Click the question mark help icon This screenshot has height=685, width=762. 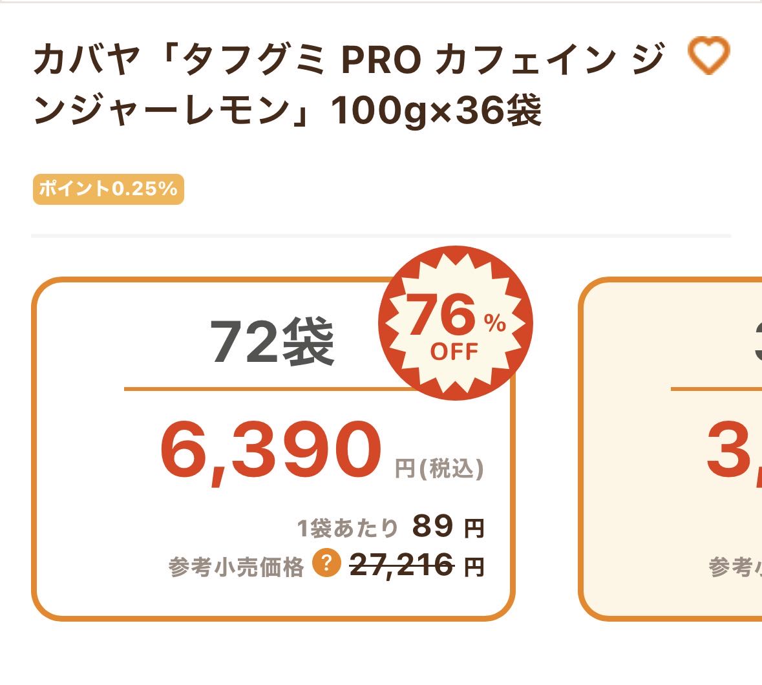326,564
